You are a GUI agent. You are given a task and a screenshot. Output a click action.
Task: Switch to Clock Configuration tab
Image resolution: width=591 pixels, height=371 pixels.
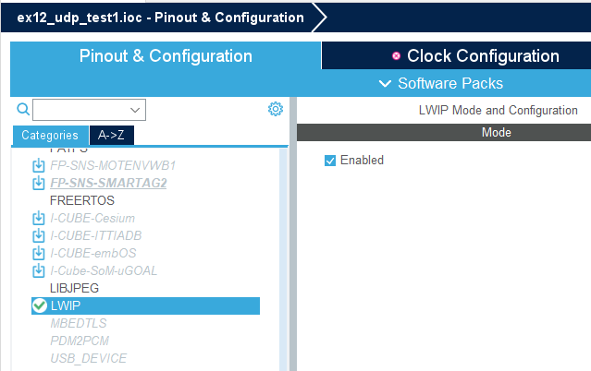click(x=457, y=55)
